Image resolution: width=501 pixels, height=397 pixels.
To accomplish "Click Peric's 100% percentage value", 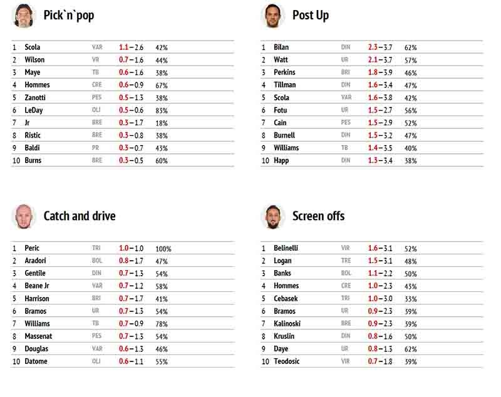I will [163, 249].
